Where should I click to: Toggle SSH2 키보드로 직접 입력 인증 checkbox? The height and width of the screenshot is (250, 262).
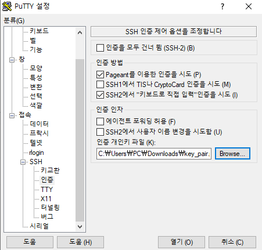tap(100, 95)
